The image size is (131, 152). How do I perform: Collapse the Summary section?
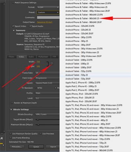(14, 31)
